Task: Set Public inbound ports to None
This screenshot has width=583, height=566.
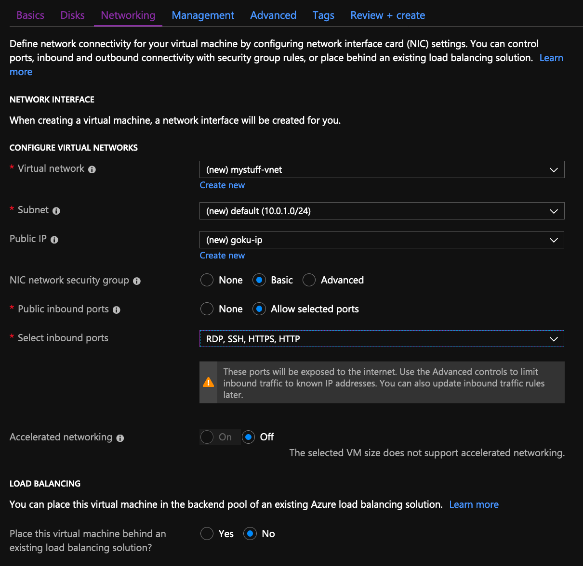Action: (207, 309)
